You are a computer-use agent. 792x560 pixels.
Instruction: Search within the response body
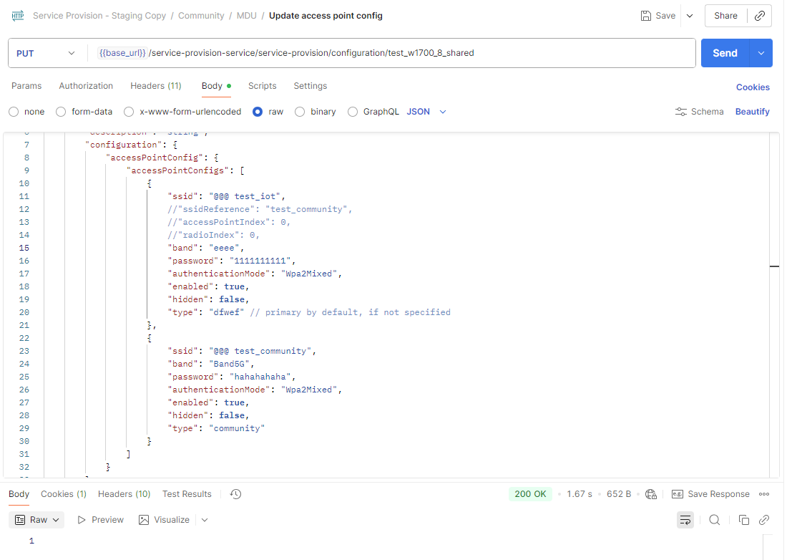714,520
